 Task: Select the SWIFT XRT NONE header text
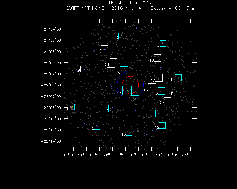[x=85, y=8]
